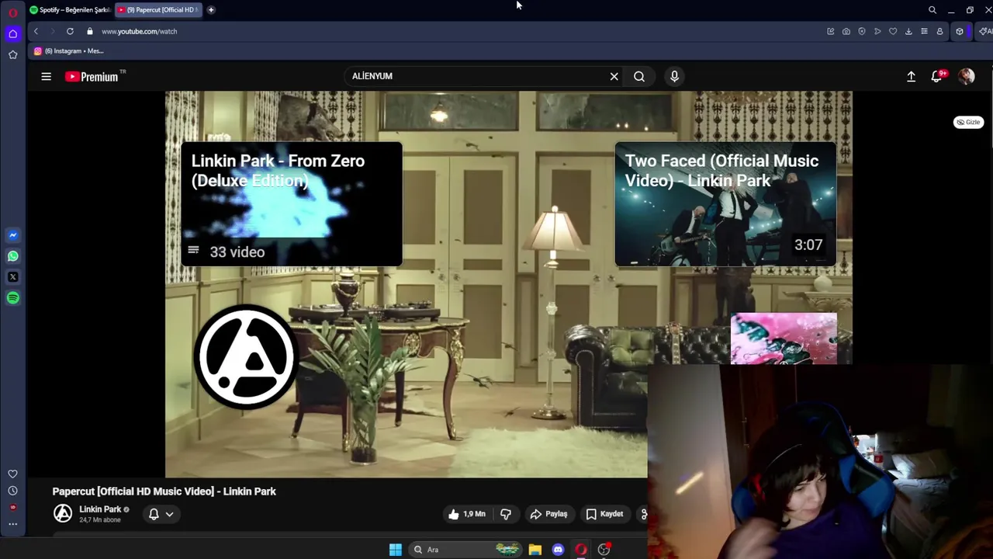Open Linkin Park From Zero playlist card

coord(292,204)
